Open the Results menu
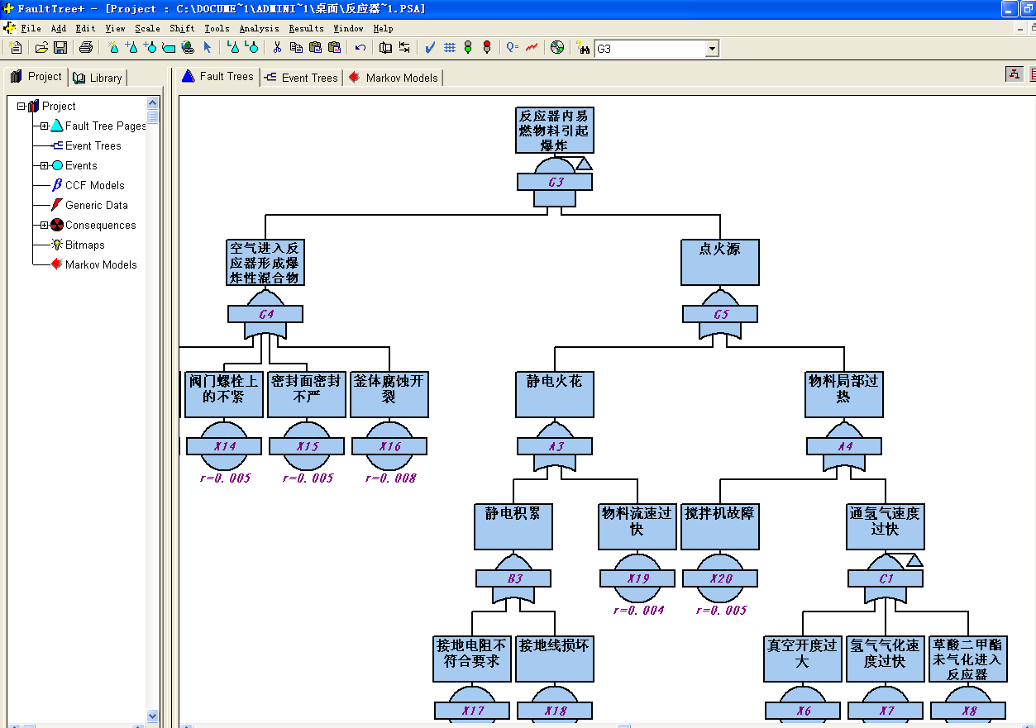This screenshot has height=728, width=1036. pos(307,28)
